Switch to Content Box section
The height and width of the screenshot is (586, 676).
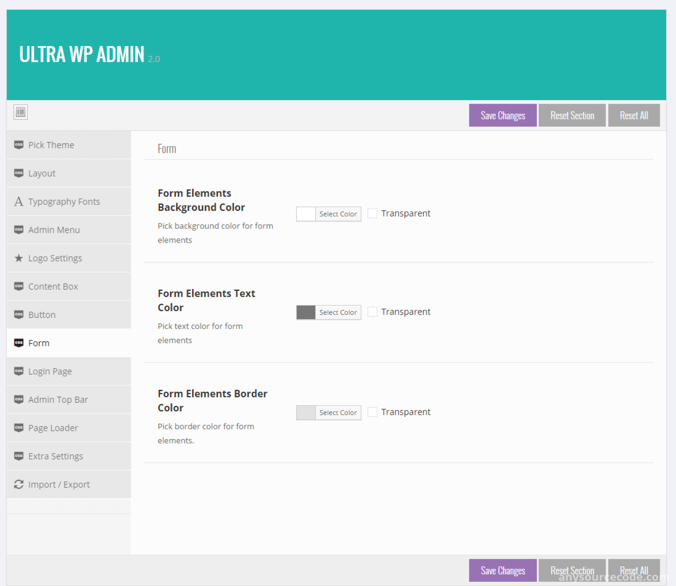click(x=69, y=286)
